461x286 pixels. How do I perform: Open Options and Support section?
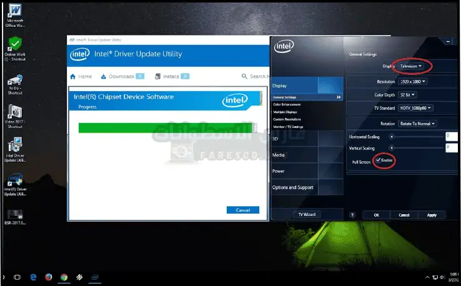click(293, 187)
